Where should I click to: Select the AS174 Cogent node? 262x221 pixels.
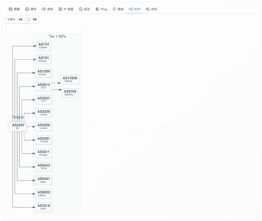43,46
